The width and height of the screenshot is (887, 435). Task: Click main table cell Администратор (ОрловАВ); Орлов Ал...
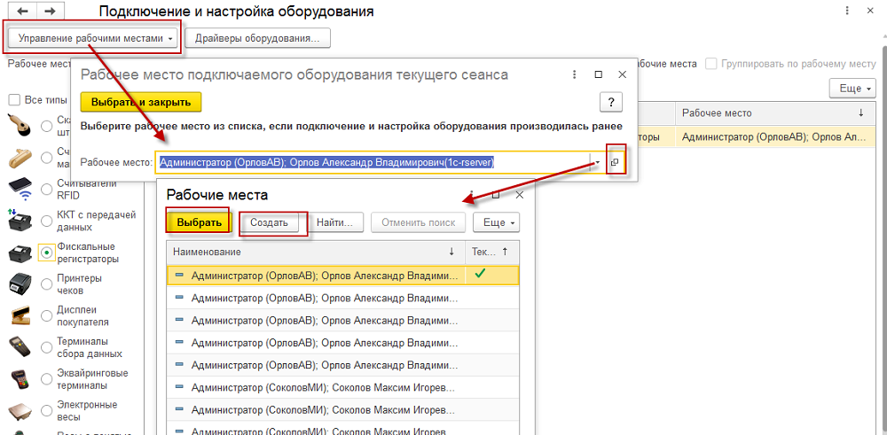[776, 136]
